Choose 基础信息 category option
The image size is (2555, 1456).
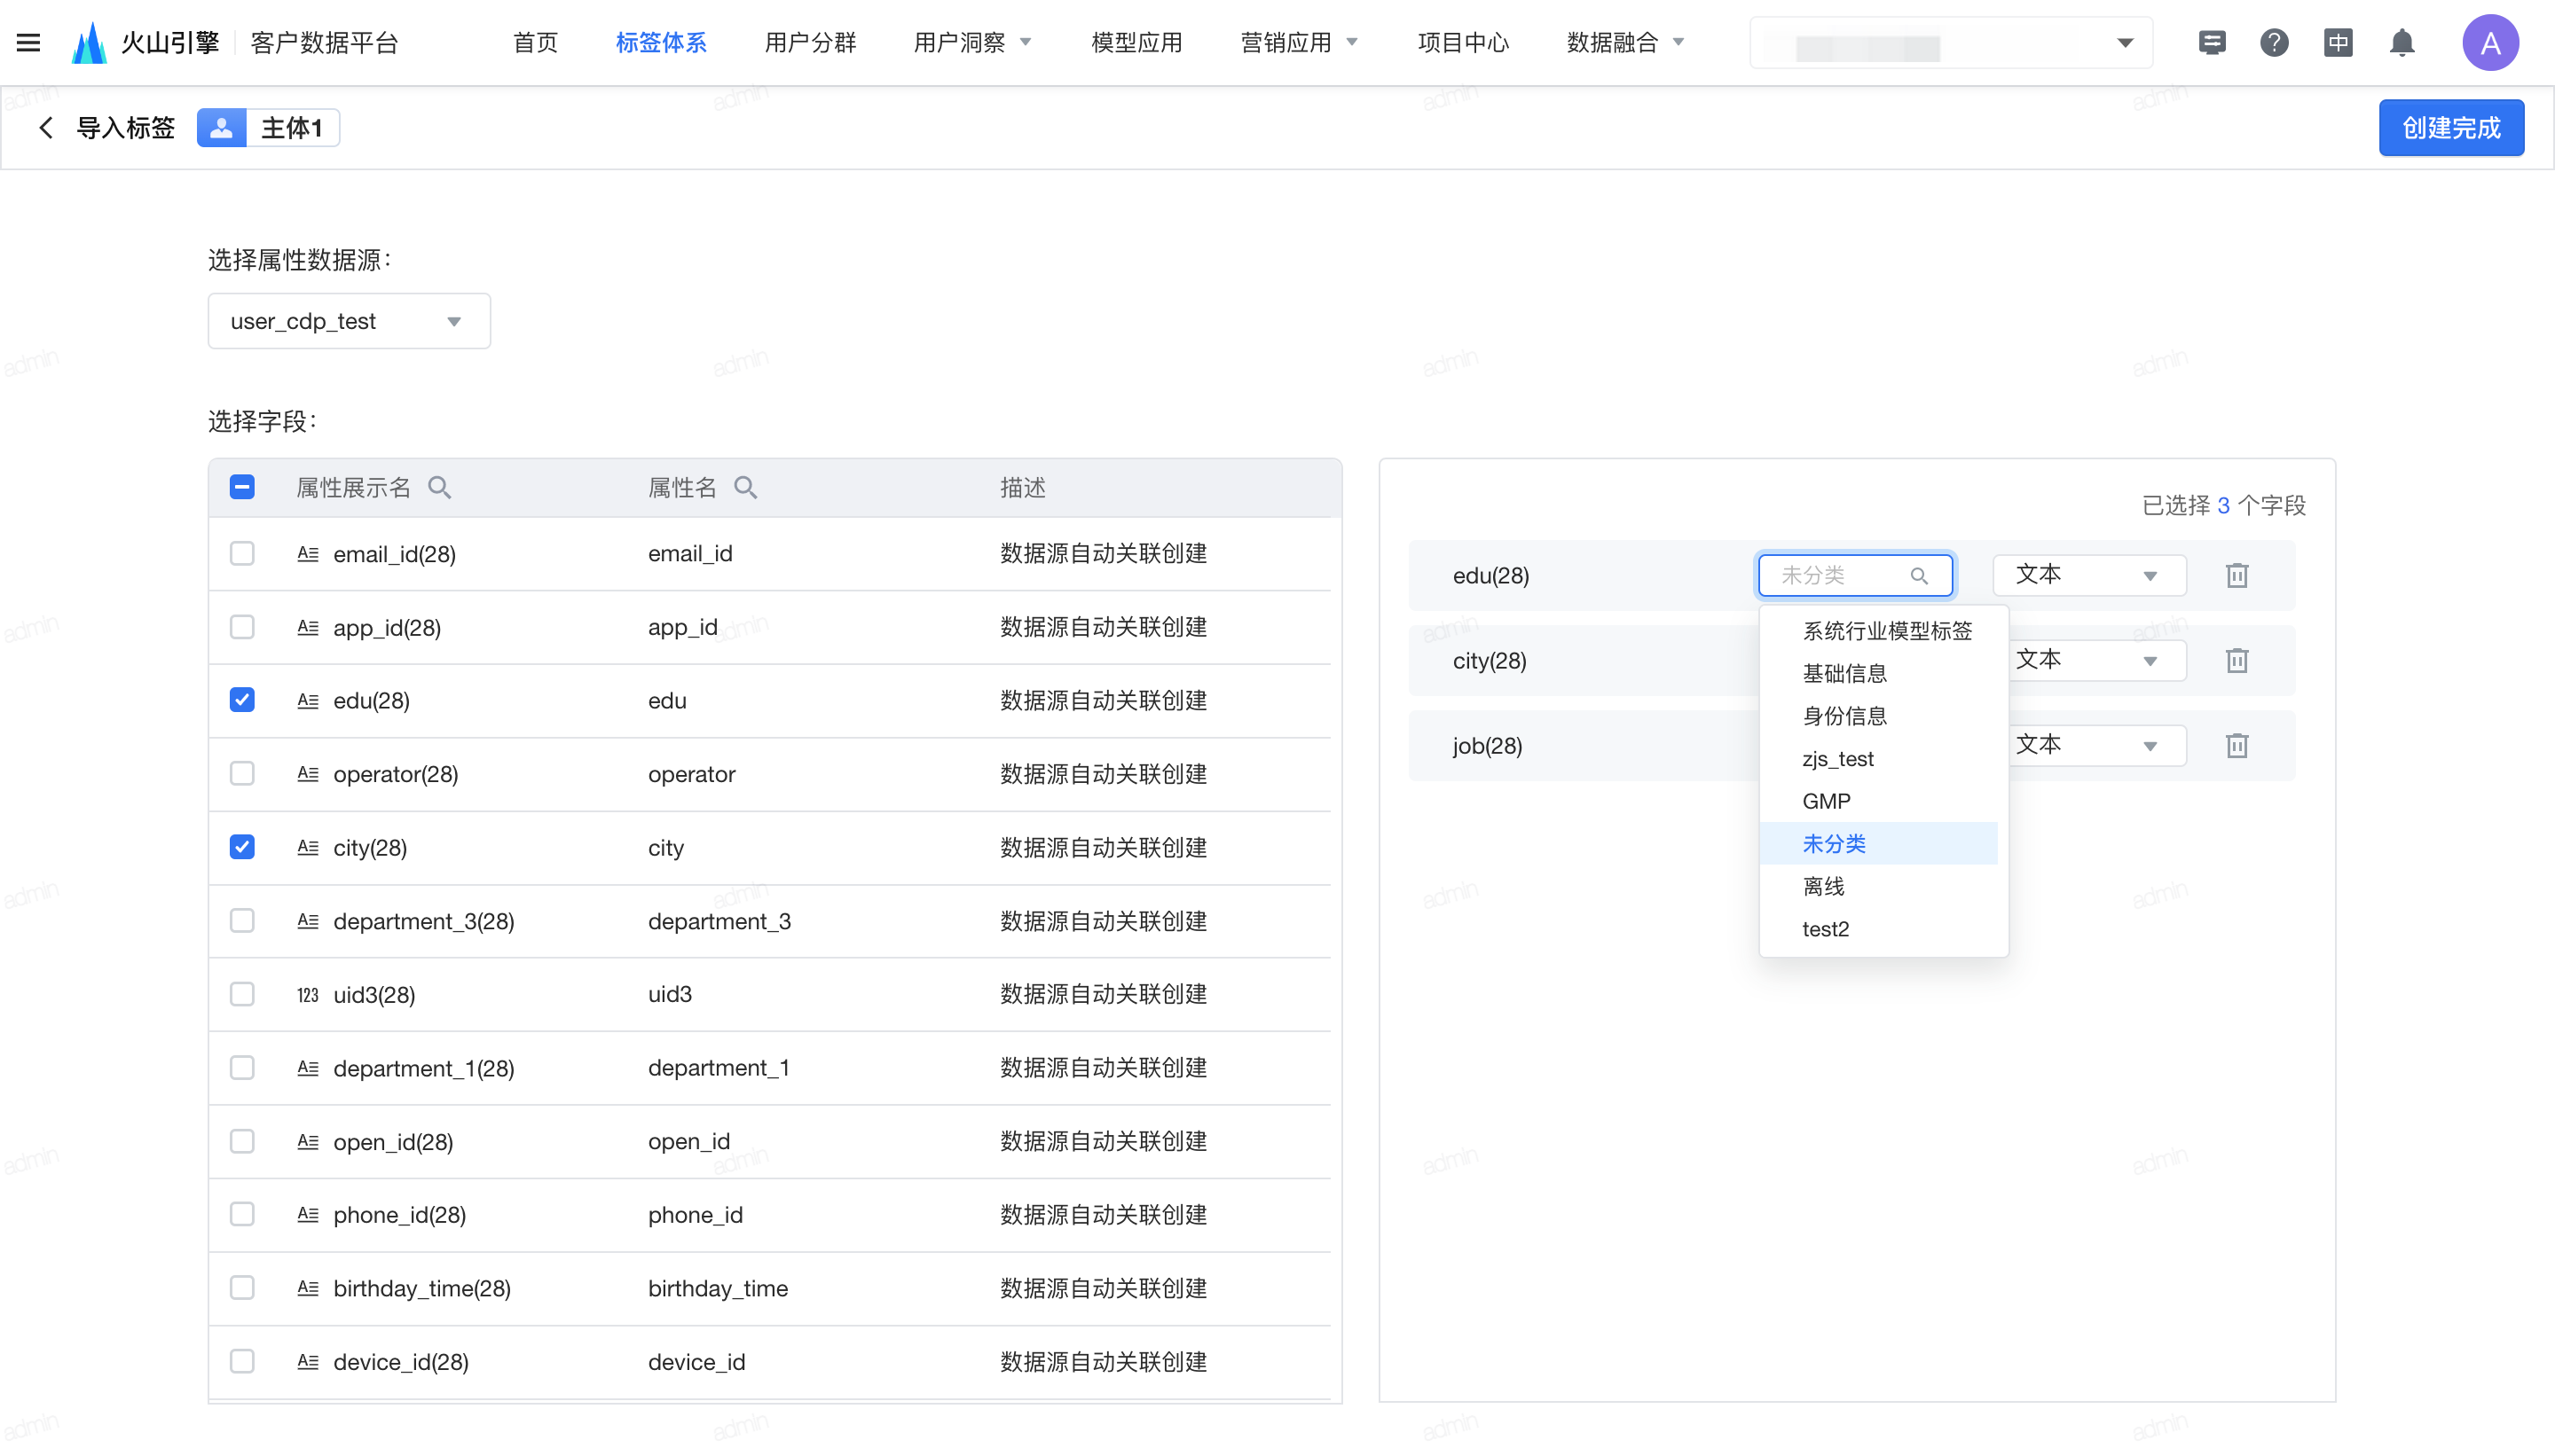(x=1879, y=673)
